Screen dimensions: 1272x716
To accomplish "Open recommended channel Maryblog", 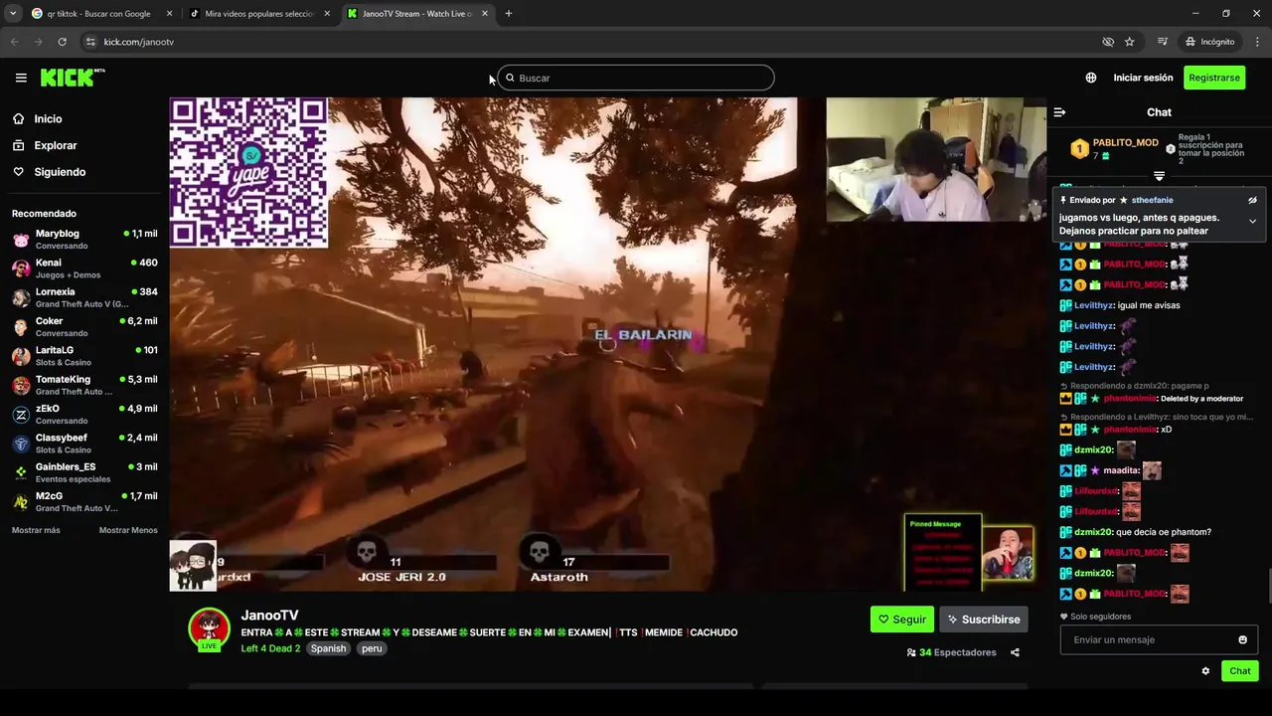I will pyautogui.click(x=84, y=239).
